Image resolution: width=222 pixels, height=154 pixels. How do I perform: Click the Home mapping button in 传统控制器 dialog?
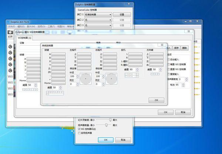tap(58, 83)
